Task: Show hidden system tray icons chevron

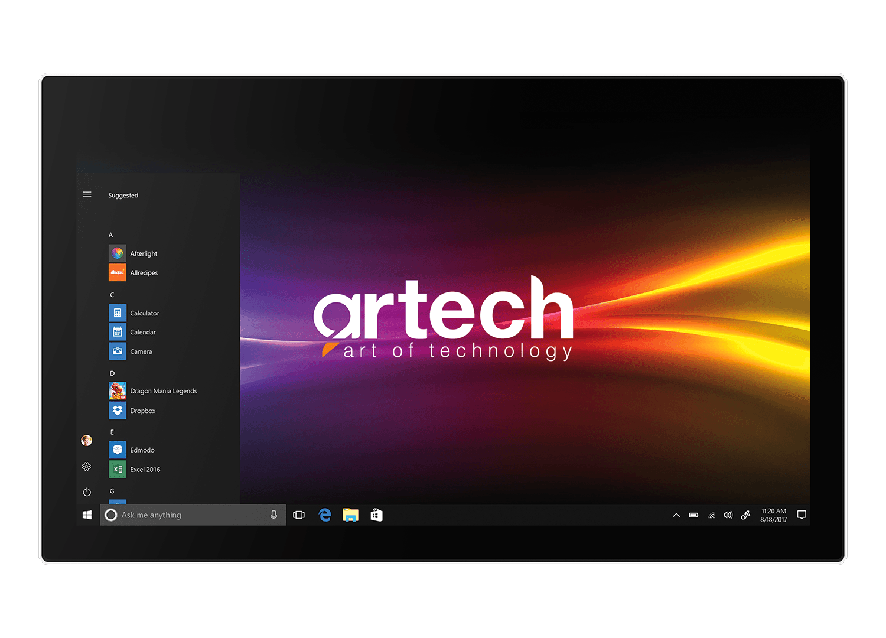Action: 676,515
